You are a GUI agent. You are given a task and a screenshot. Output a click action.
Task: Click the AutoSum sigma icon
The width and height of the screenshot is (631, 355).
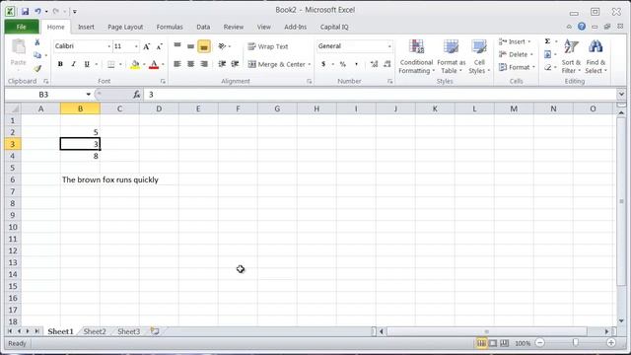pos(548,41)
